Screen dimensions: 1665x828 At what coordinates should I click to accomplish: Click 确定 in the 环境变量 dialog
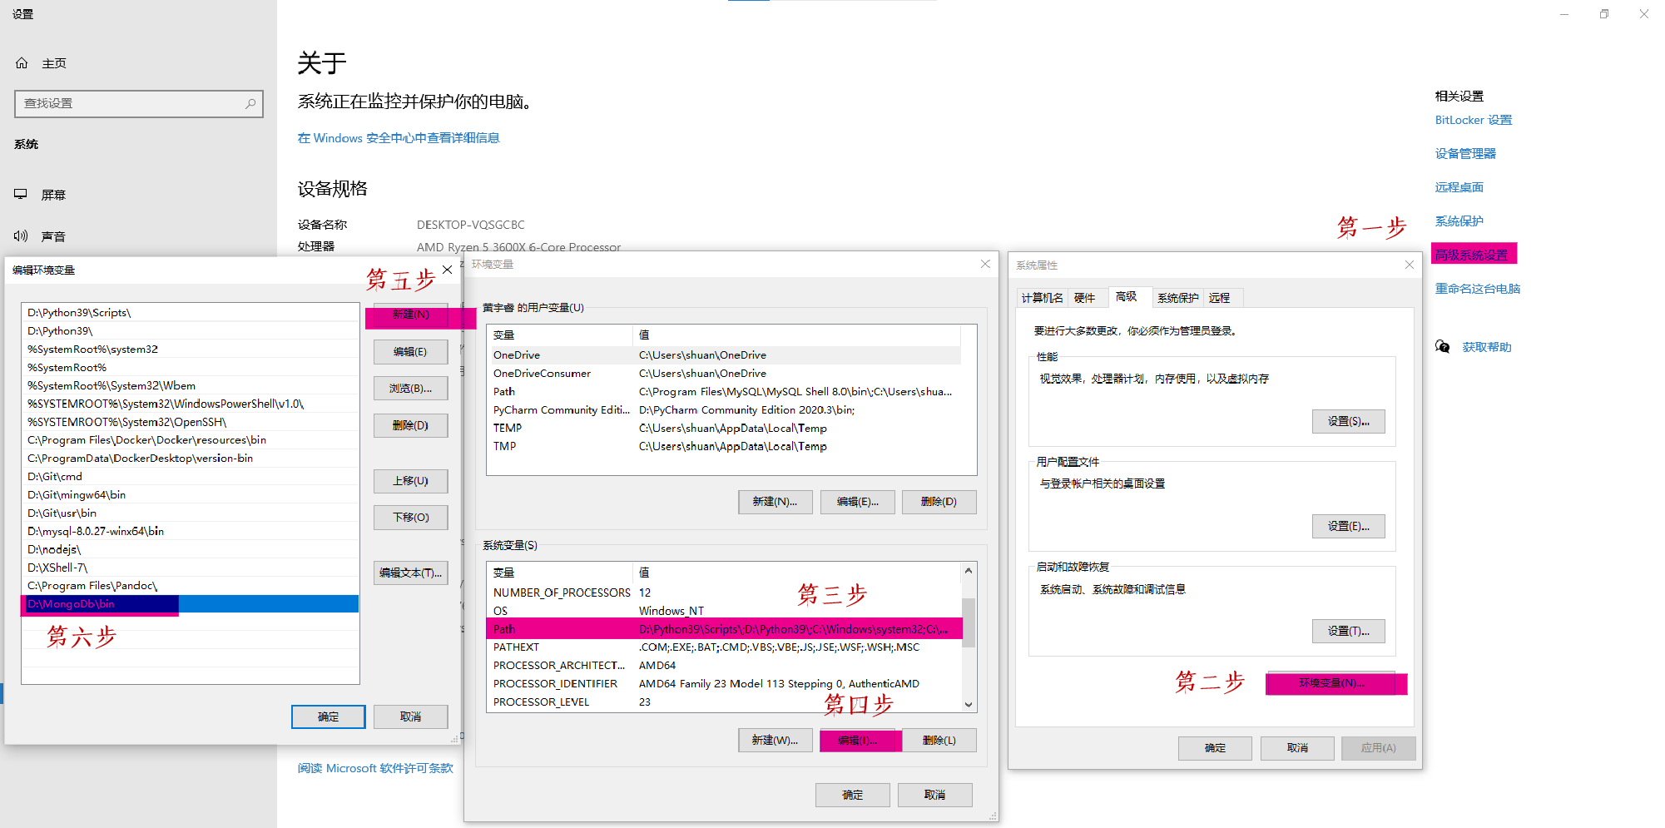click(853, 795)
